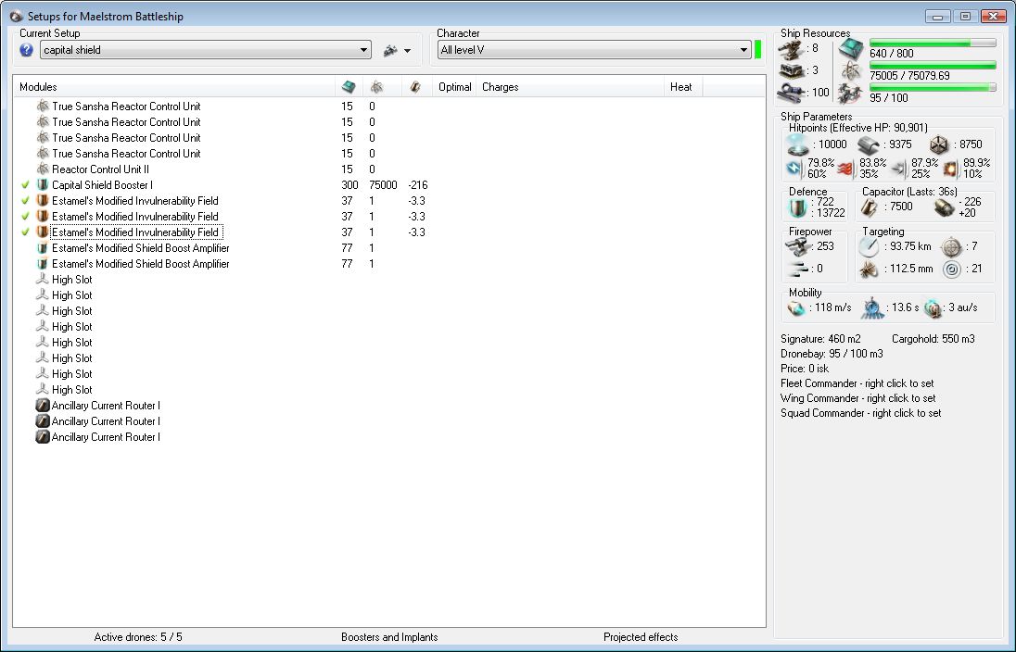This screenshot has height=652, width=1016.
Task: Open Active drones: 5 / 5 panel
Action: point(138,637)
